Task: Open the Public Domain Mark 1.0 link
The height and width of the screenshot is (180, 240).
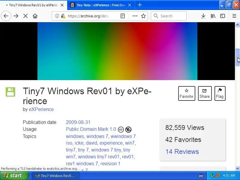Action: point(91,129)
